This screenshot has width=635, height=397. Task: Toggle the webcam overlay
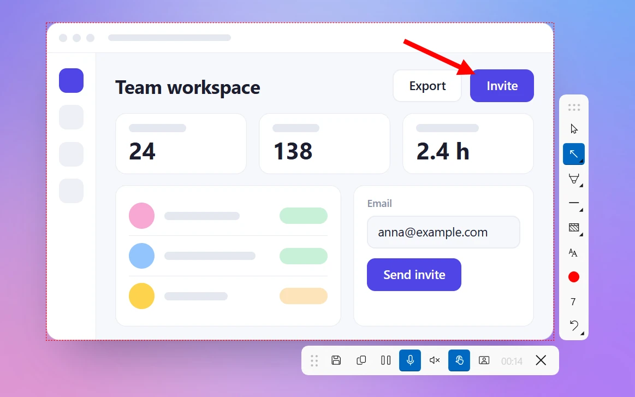tap(484, 360)
